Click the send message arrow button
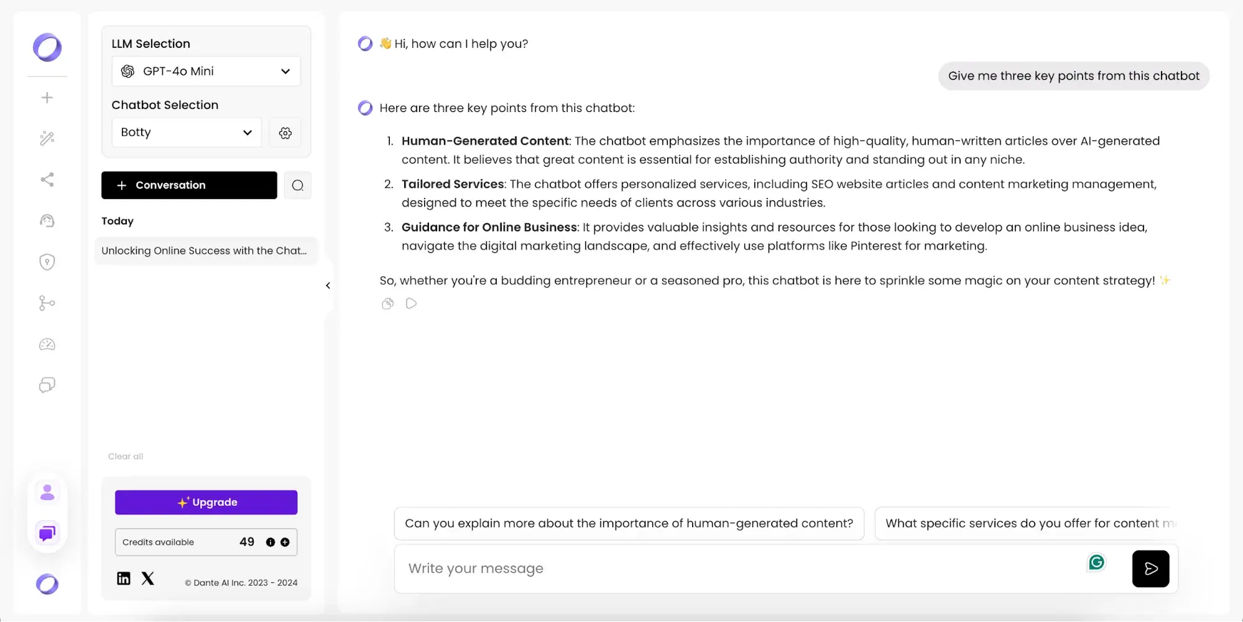 pyautogui.click(x=1150, y=569)
